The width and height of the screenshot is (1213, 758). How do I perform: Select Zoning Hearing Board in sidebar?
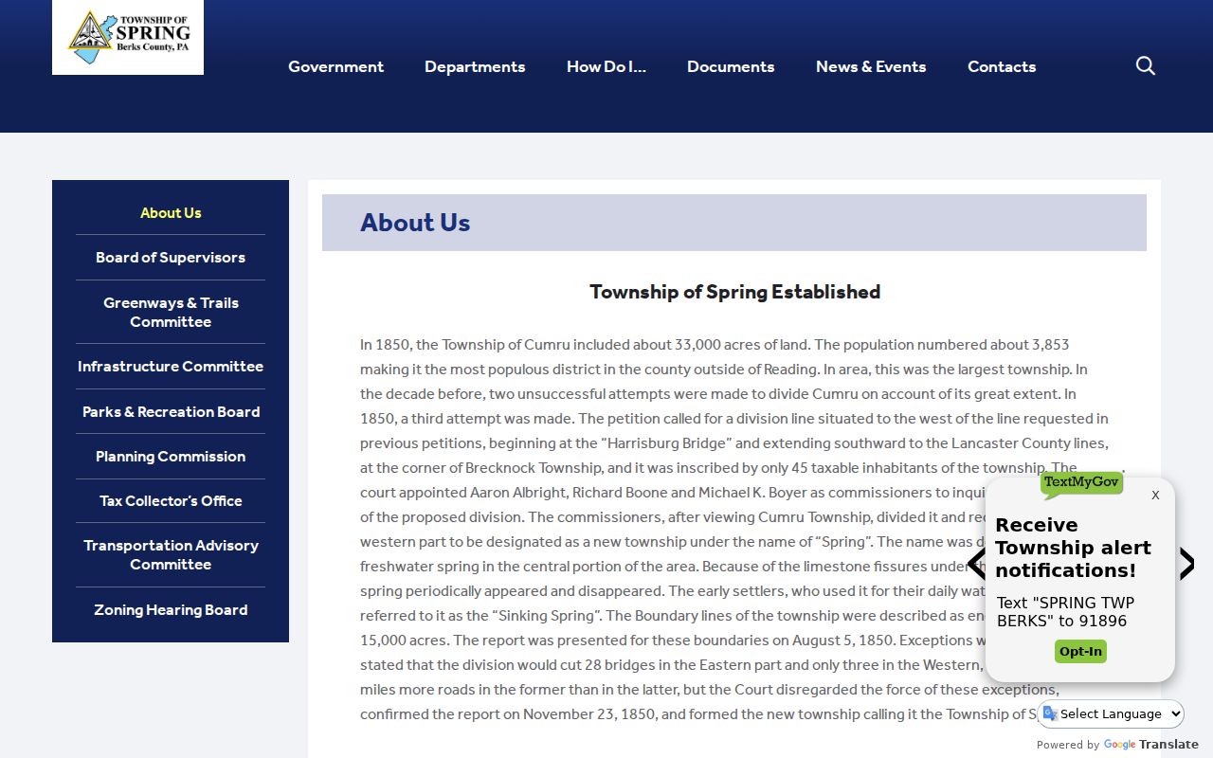point(171,610)
